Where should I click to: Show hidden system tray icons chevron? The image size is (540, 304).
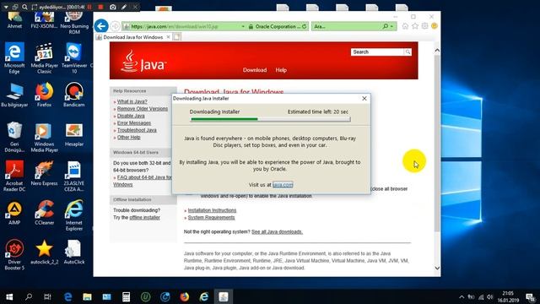(462, 297)
